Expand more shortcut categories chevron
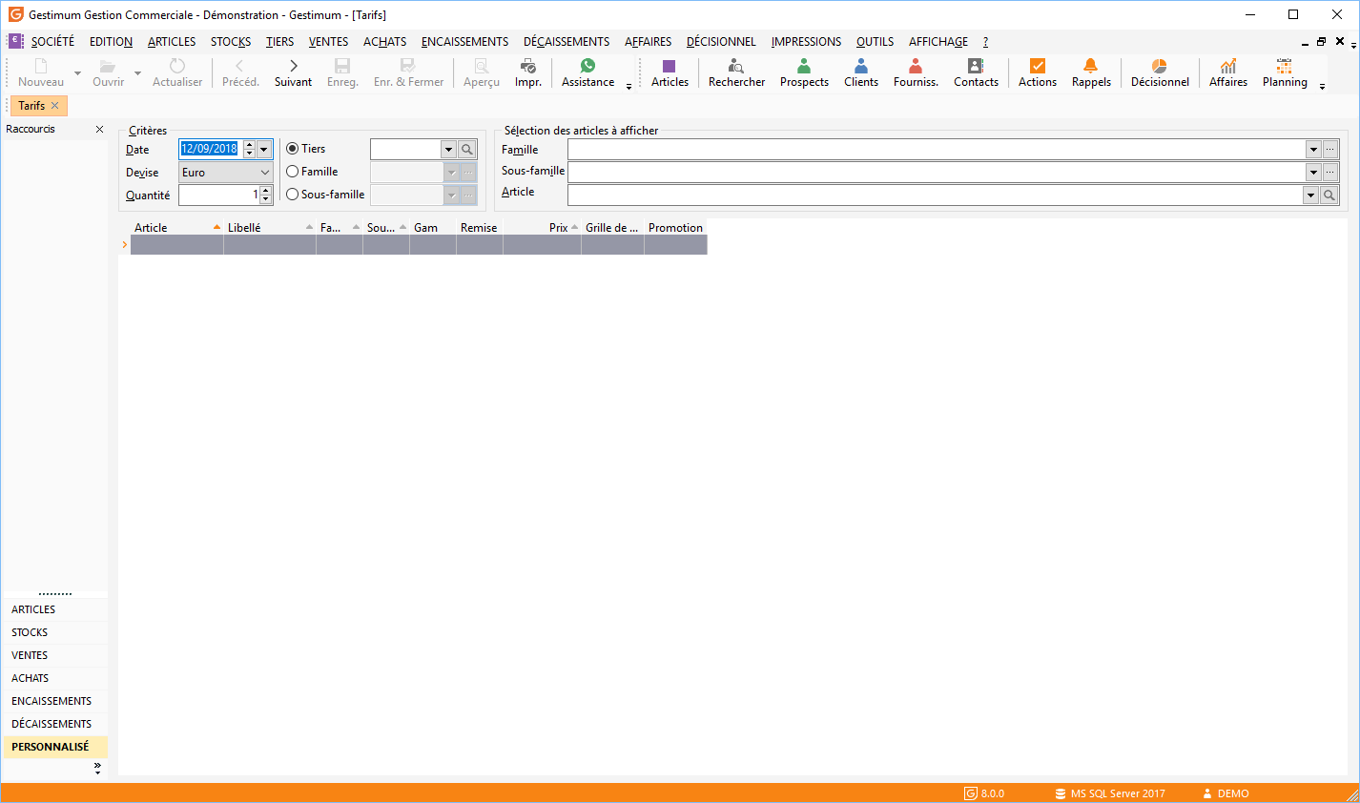 tap(97, 768)
